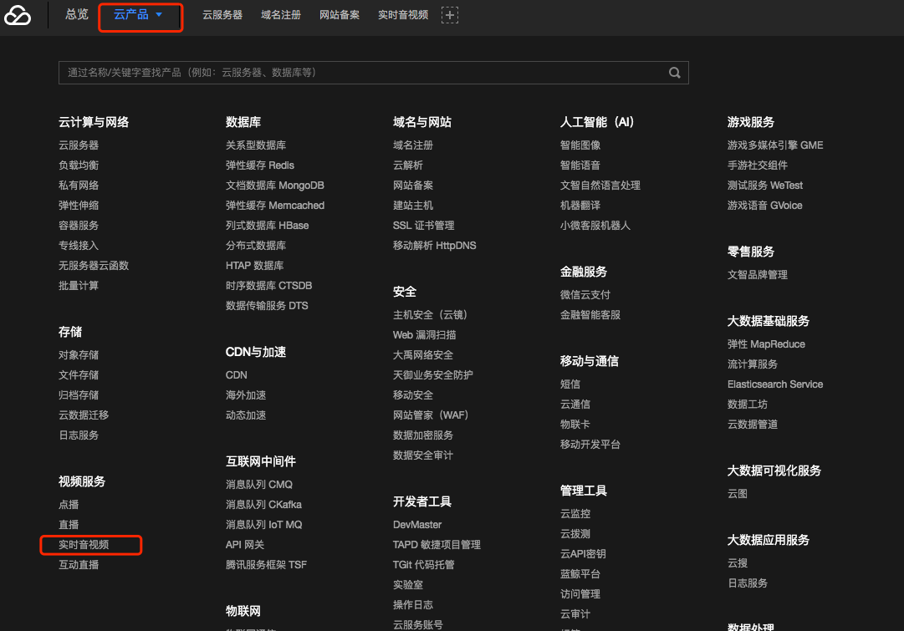
Task: Open 关系型数据库 product link
Action: pos(255,145)
